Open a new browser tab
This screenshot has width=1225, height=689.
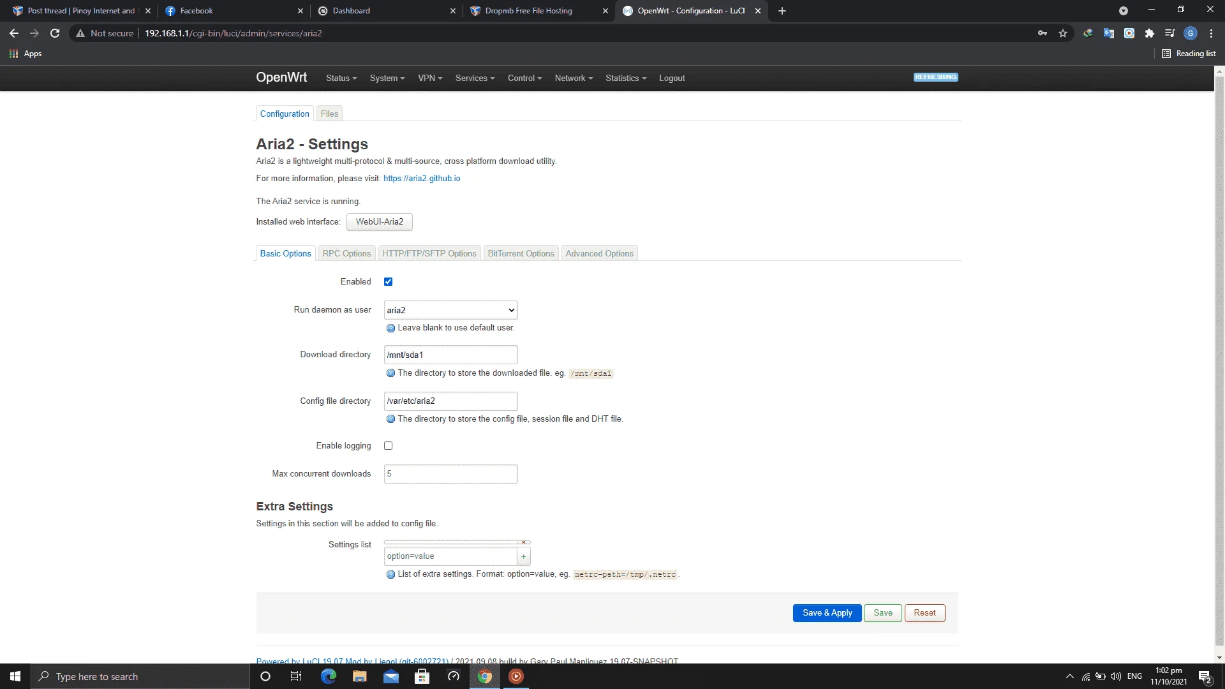coord(782,11)
